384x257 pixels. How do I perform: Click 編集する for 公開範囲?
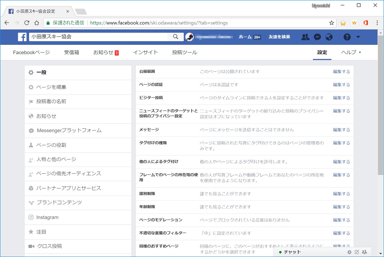click(341, 72)
